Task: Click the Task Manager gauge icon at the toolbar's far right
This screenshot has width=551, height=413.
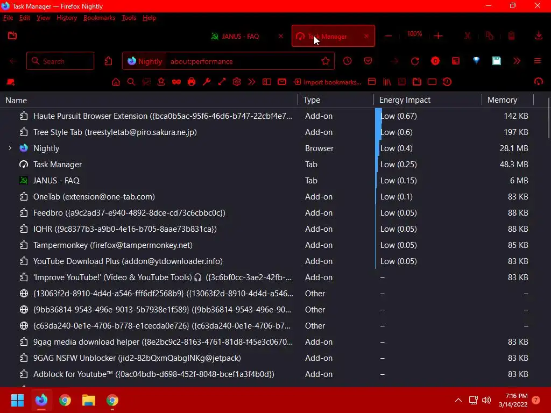Action: point(538,82)
